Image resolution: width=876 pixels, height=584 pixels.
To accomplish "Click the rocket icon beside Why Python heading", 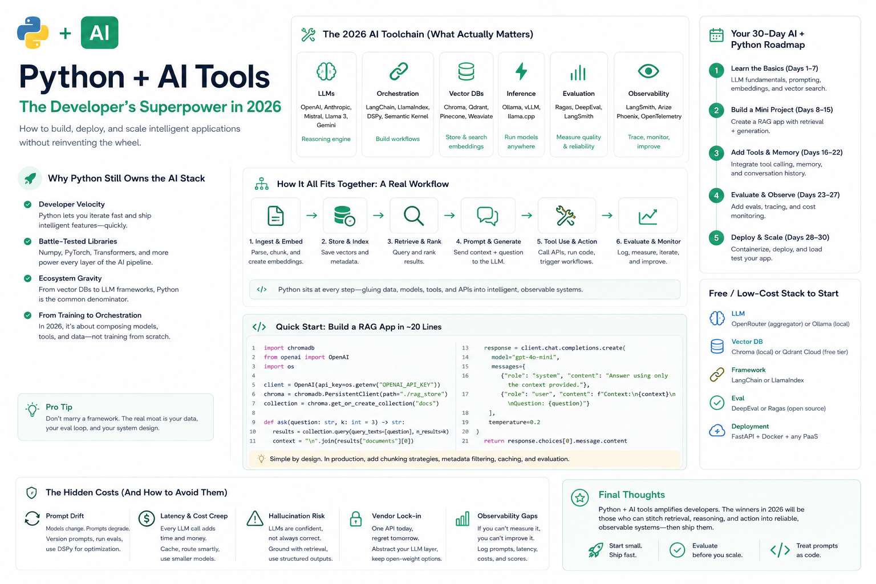I will click(x=30, y=179).
